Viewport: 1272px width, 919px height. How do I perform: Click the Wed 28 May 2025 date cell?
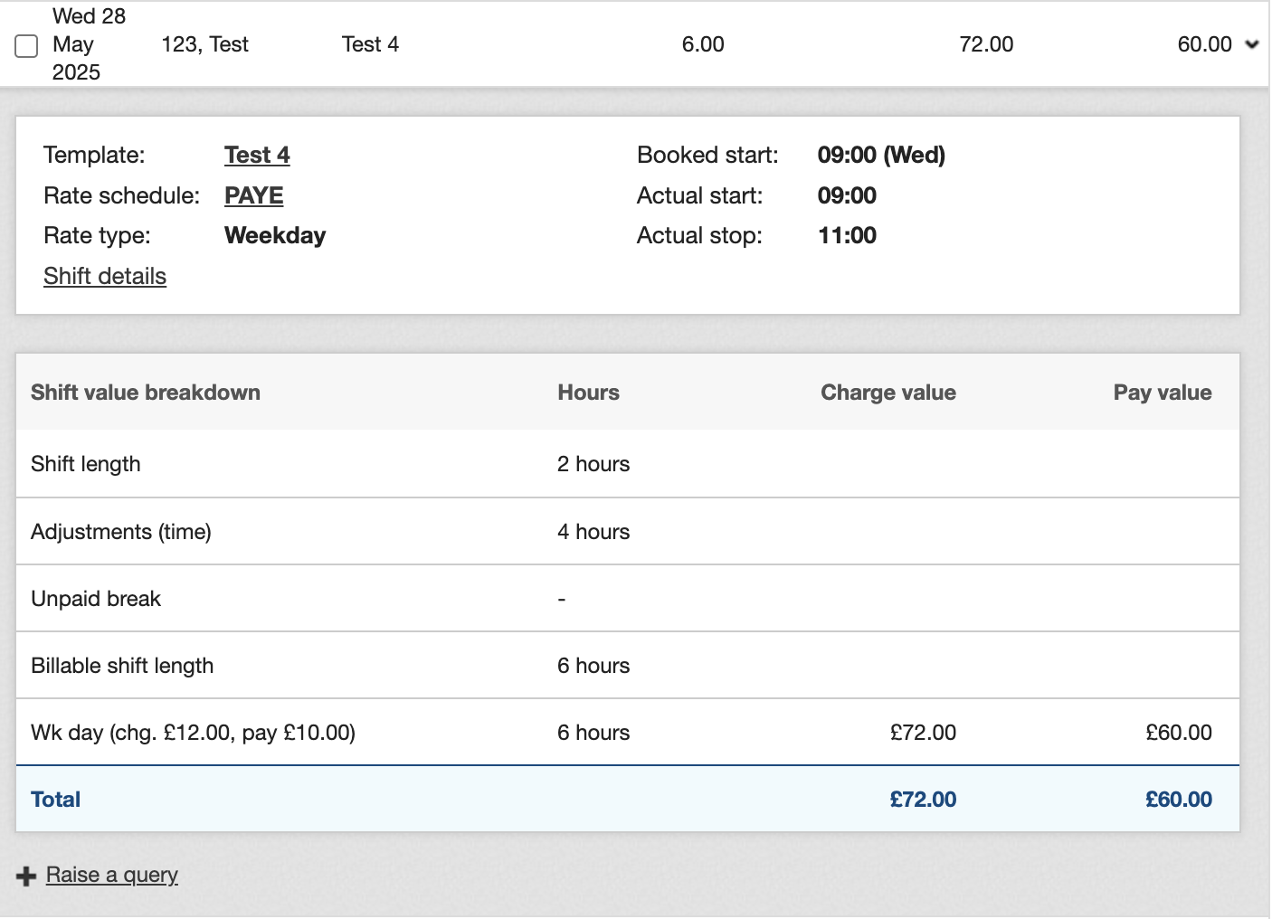click(x=88, y=44)
